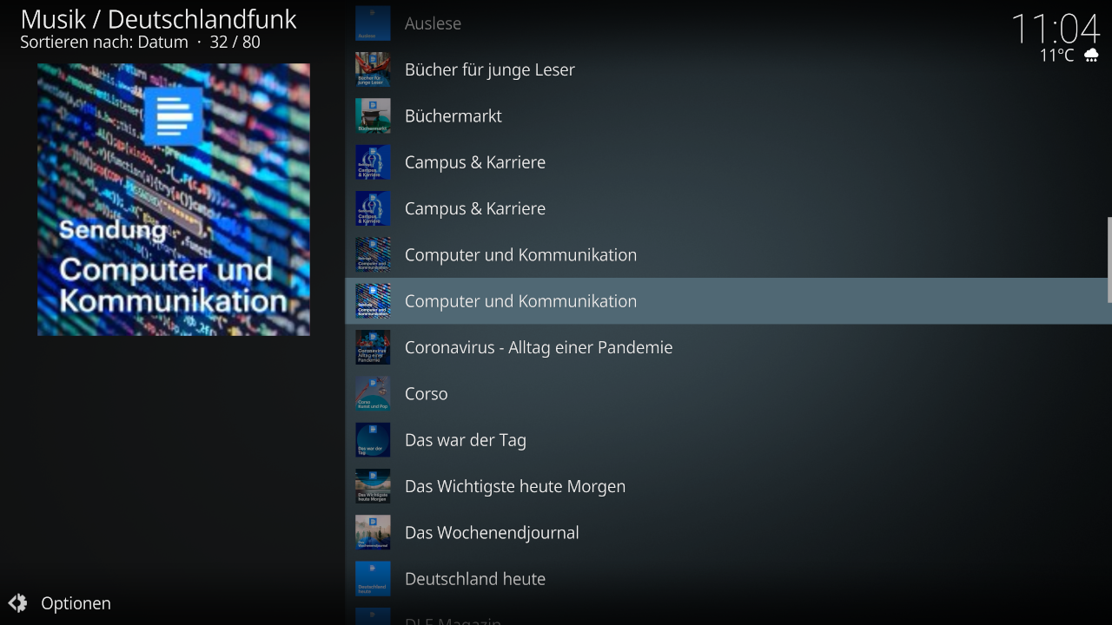Open Coronavirus - Alltag einer Pandemie

click(x=538, y=347)
